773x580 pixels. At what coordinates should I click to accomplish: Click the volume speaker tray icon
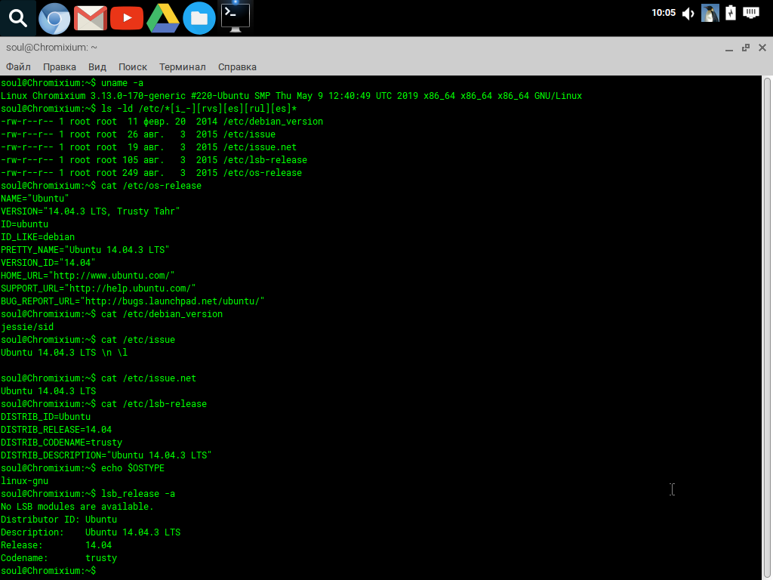tap(688, 14)
